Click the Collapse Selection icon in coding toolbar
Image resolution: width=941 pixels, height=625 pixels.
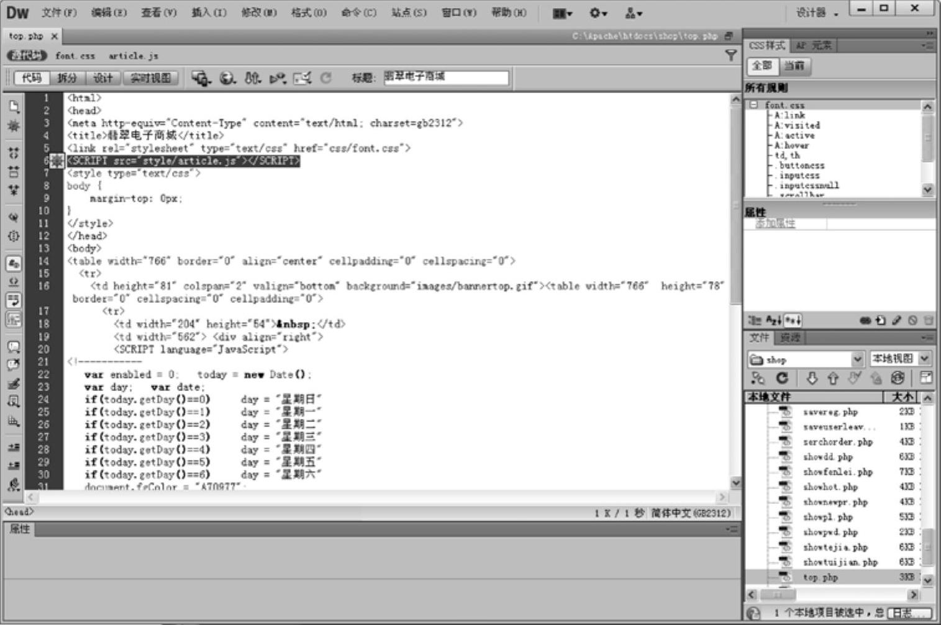pos(13,171)
